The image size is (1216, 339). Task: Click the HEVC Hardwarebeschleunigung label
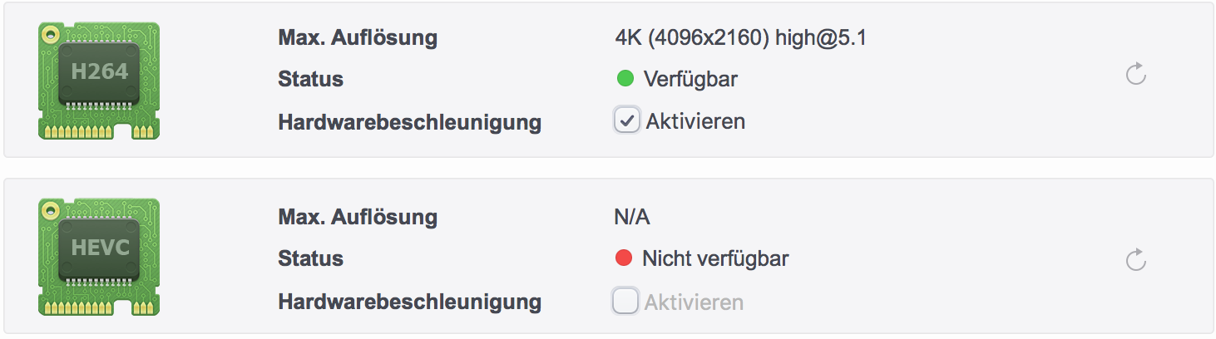pyautogui.click(x=409, y=302)
